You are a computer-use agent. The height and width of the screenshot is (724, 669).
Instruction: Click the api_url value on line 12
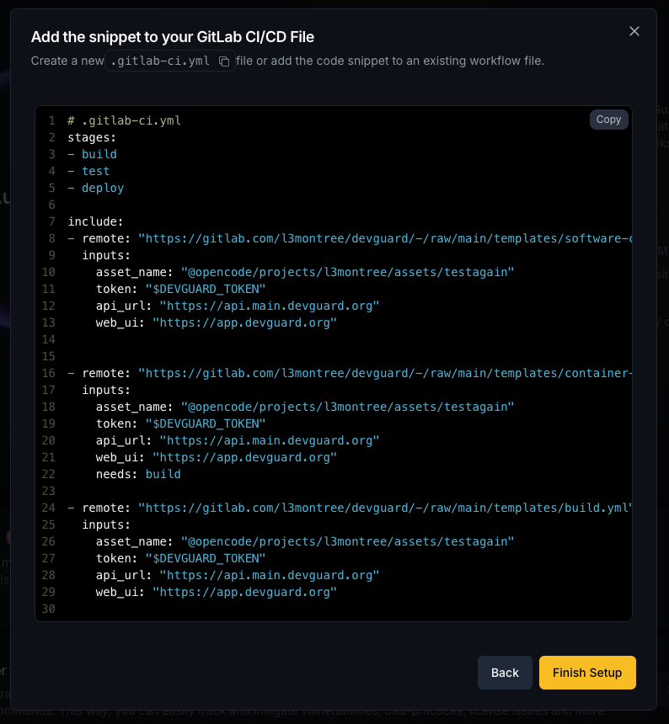[270, 306]
